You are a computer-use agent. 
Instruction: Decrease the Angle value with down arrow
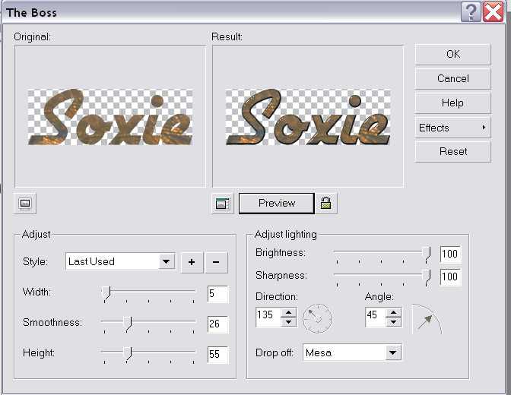pyautogui.click(x=394, y=323)
